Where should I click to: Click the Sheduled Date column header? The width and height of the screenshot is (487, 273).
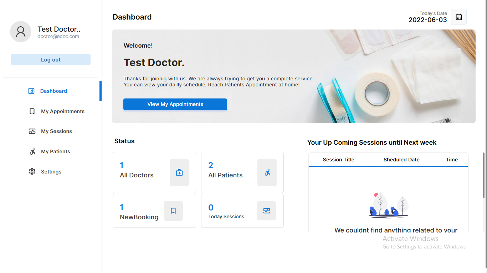click(x=401, y=160)
